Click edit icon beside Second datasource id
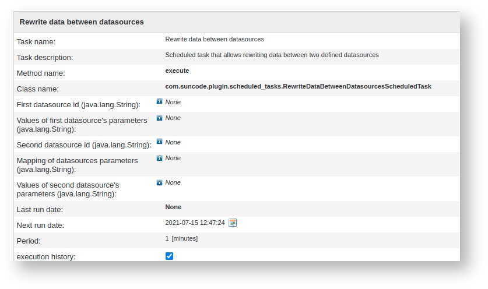This screenshot has width=488, height=289. click(159, 142)
